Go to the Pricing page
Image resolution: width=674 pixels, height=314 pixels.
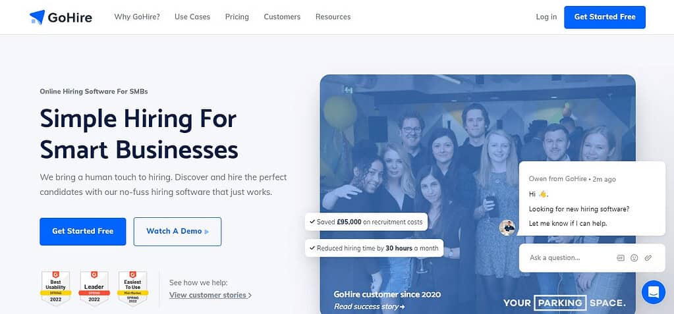pyautogui.click(x=237, y=16)
